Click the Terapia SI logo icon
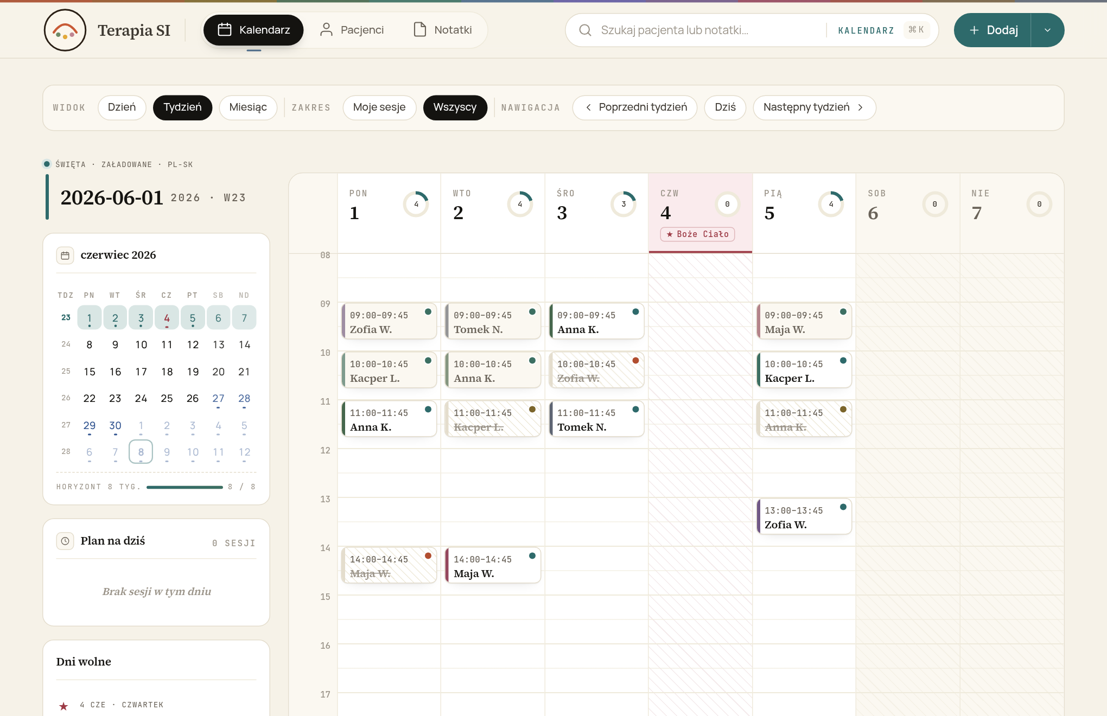 click(65, 30)
